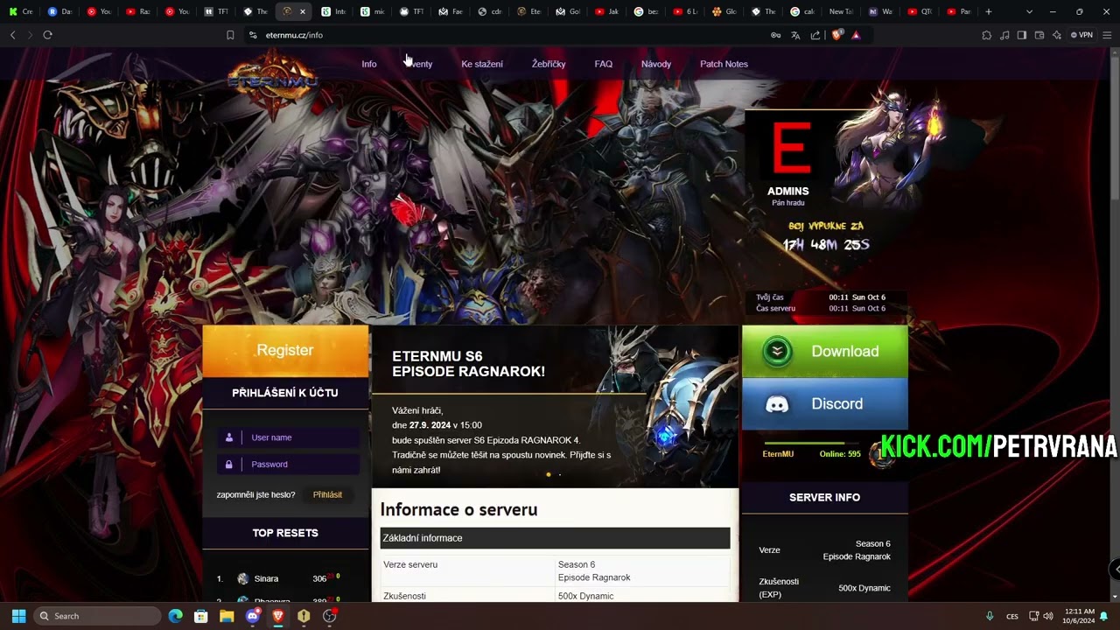Share this page using the share icon
1120x630 pixels.
pyautogui.click(x=815, y=35)
